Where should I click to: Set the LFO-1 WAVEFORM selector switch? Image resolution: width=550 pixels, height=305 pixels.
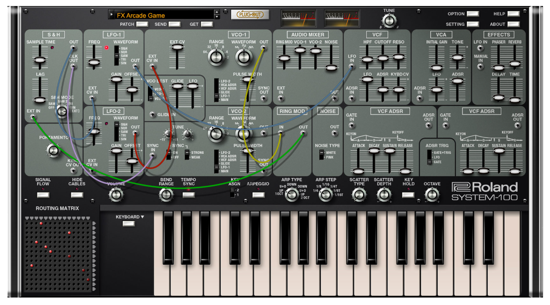(117, 55)
